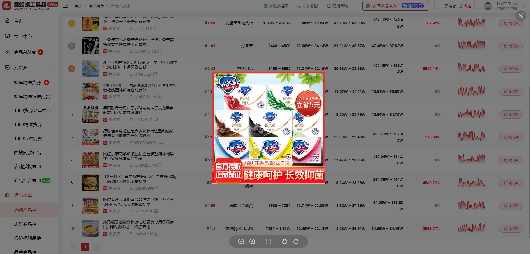The width and height of the screenshot is (530, 254).
Task: Click 找同款 for rank 2 扩香棒
Action: point(511,46)
